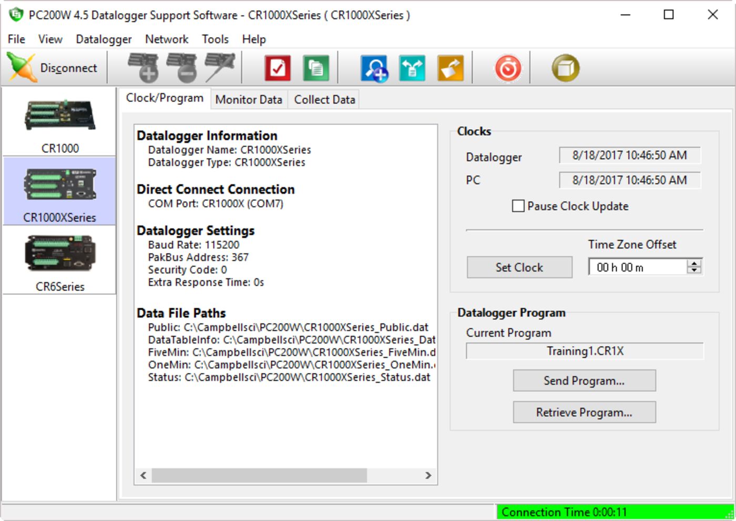Viewport: 736px width, 521px height.
Task: Click the Training1.CR1X current program field
Action: click(x=585, y=351)
